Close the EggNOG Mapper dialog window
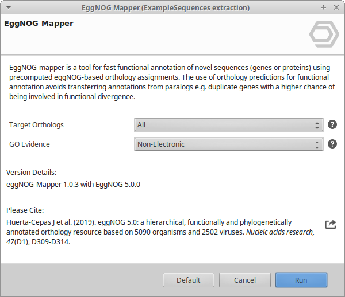Image resolution: width=345 pixels, height=297 pixels. coord(336,7)
